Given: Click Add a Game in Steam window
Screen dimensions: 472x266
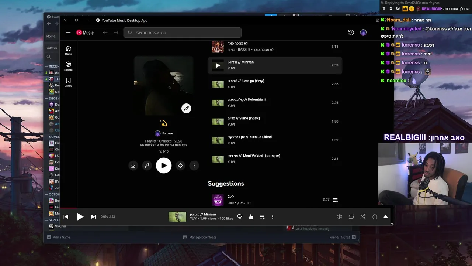Looking at the screenshot, I should 59,237.
